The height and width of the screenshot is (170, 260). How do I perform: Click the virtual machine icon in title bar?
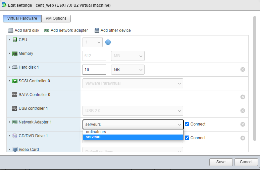pos(4,5)
